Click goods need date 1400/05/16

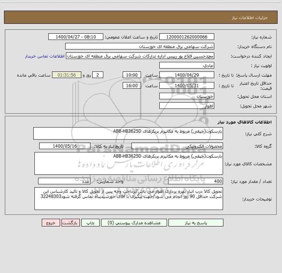click(65, 146)
